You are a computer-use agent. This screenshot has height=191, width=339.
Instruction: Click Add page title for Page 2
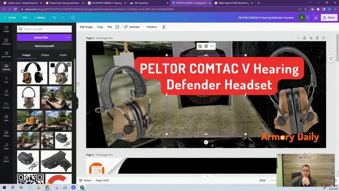coord(104,155)
